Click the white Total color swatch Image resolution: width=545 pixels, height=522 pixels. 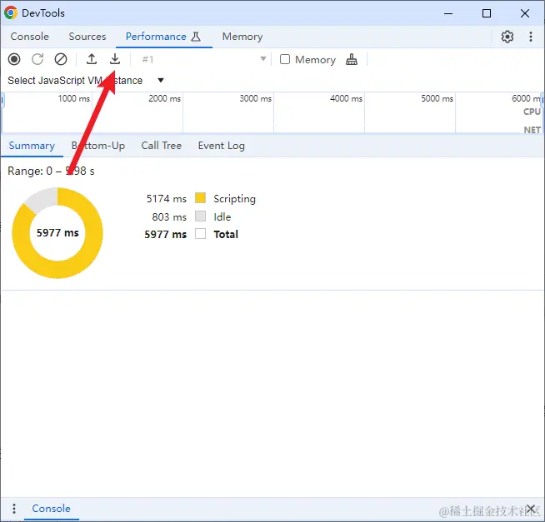(200, 234)
